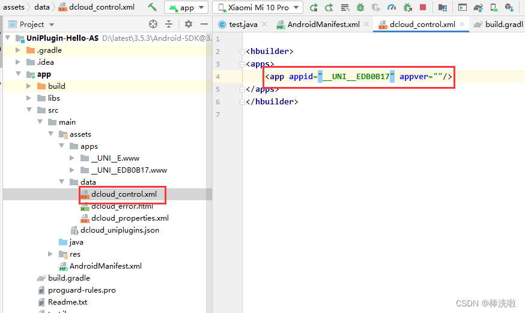Image resolution: width=525 pixels, height=313 pixels.
Task: Close the dcloud_control.xml tab
Action: tap(463, 25)
